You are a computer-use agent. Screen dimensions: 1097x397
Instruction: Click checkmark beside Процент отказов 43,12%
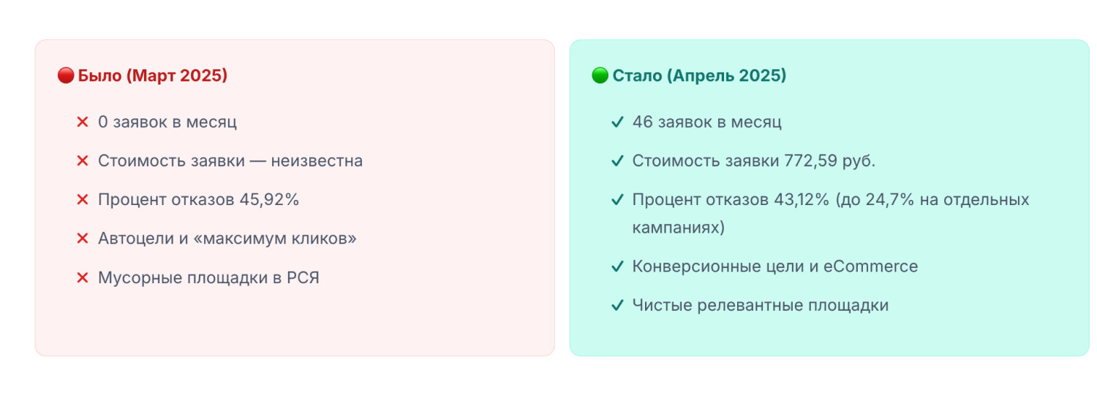(x=617, y=200)
